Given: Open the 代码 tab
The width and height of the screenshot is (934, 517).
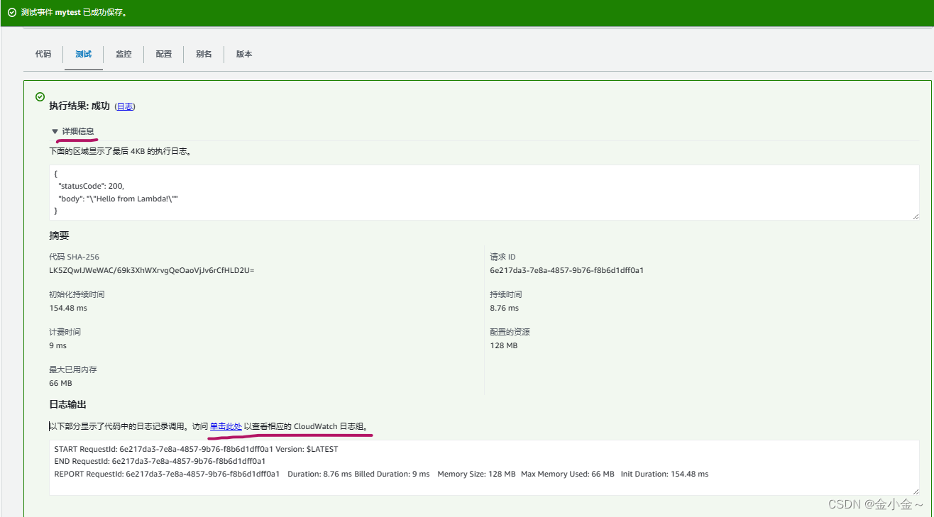Looking at the screenshot, I should click(43, 54).
